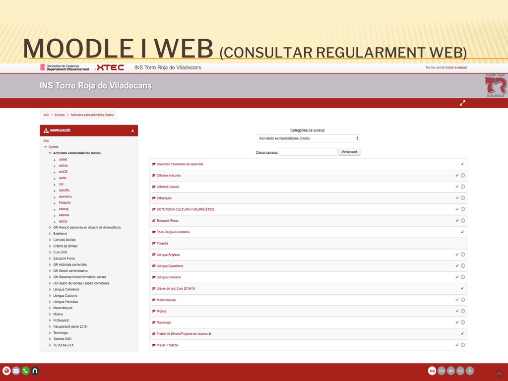Switch language to French (fr)
508x381 pixels.
470,371
